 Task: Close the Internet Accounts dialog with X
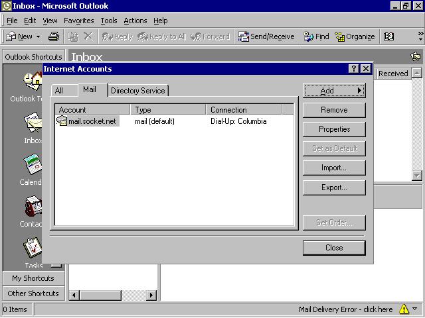pyautogui.click(x=366, y=69)
